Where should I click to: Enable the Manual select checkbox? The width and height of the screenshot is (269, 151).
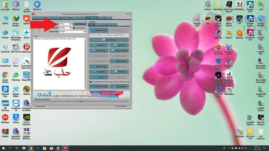(74, 28)
